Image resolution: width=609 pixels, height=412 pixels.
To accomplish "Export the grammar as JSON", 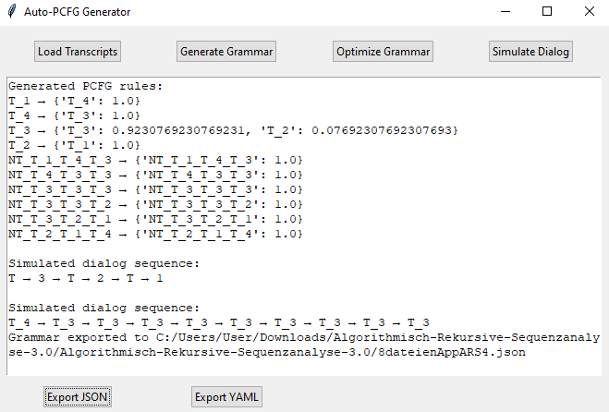I will (x=79, y=397).
